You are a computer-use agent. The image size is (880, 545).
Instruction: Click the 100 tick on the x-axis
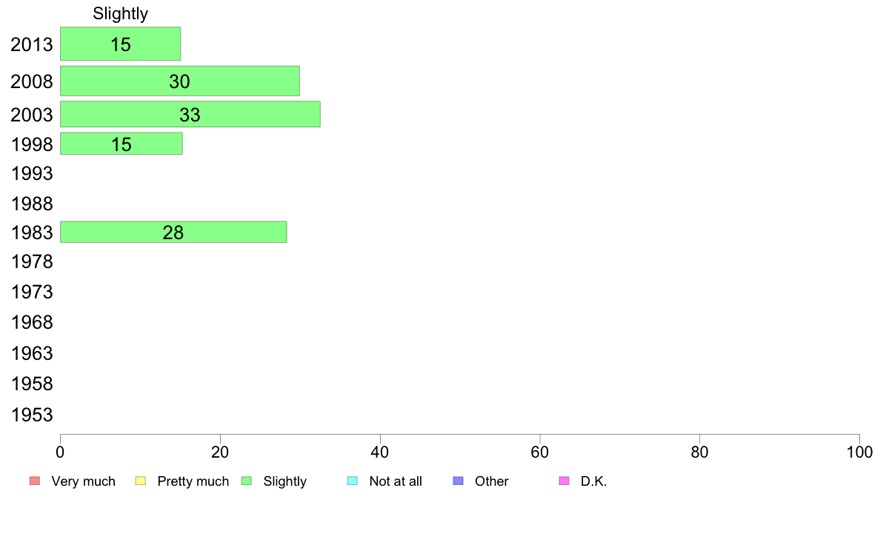pos(859,452)
